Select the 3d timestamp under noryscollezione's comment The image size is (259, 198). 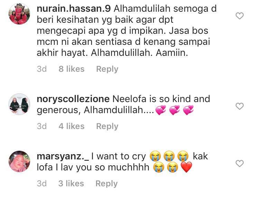click(42, 126)
